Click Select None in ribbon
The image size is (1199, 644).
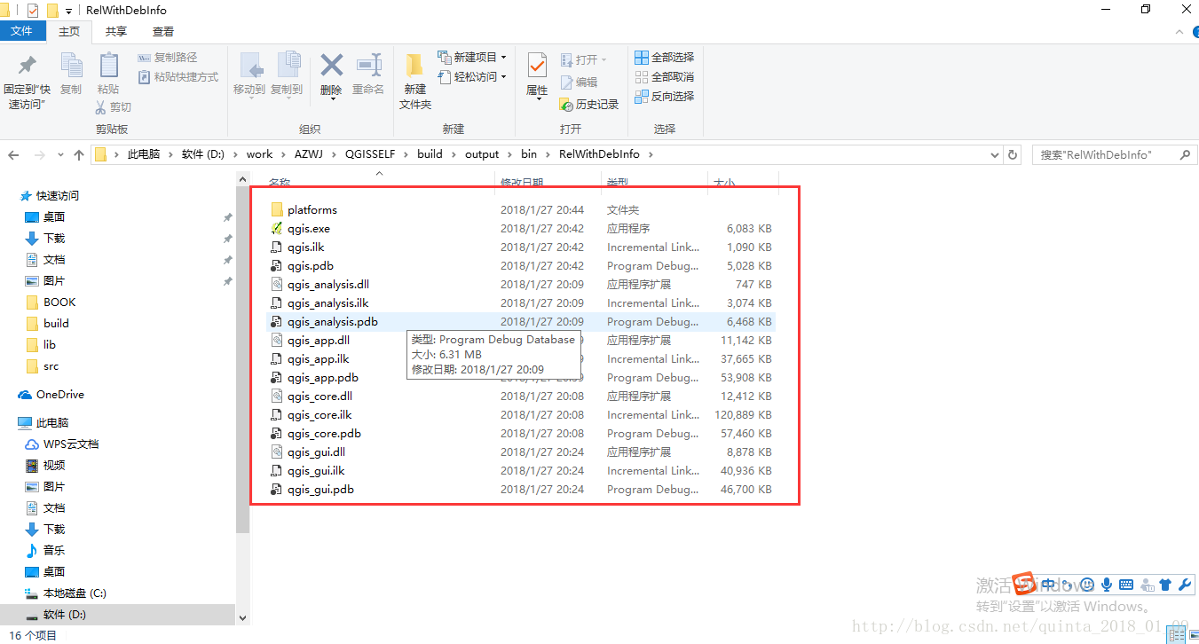[x=665, y=77]
